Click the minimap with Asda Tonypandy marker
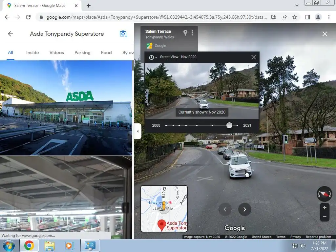This screenshot has height=252, width=336. pos(164,209)
